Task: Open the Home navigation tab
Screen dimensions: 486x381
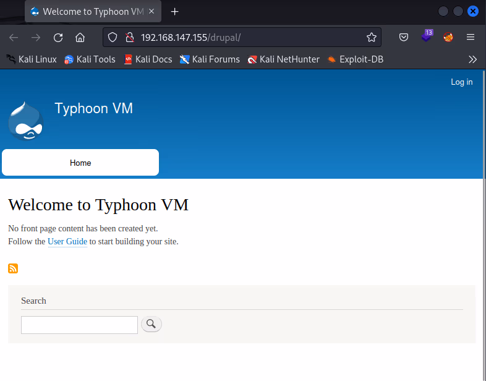Action: 80,163
